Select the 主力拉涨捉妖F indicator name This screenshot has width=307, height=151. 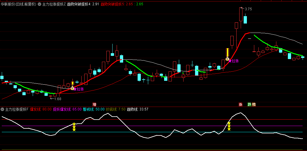[x=17, y=109]
